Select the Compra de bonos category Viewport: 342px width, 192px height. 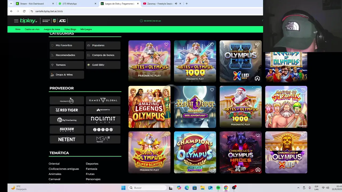(103, 55)
